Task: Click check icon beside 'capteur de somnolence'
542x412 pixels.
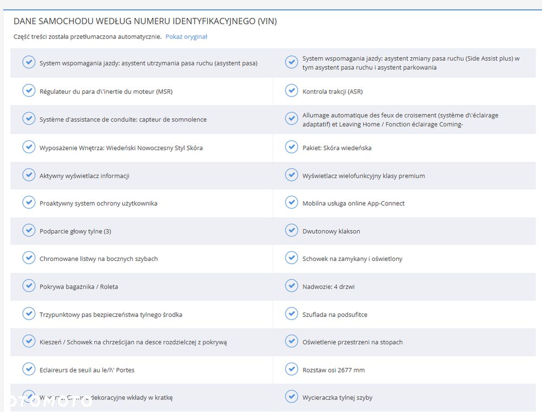Action: (x=29, y=119)
